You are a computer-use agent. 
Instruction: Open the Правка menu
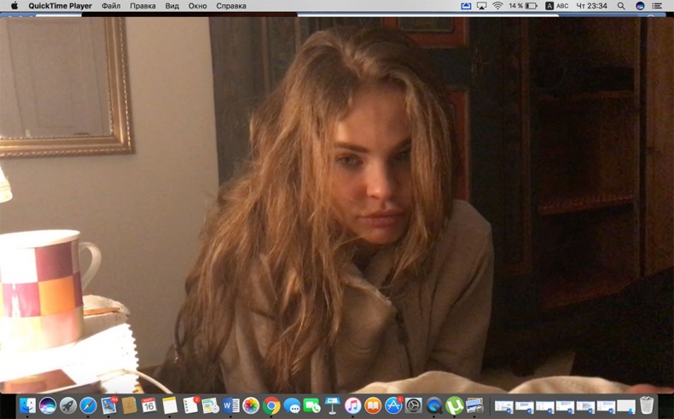tap(142, 6)
